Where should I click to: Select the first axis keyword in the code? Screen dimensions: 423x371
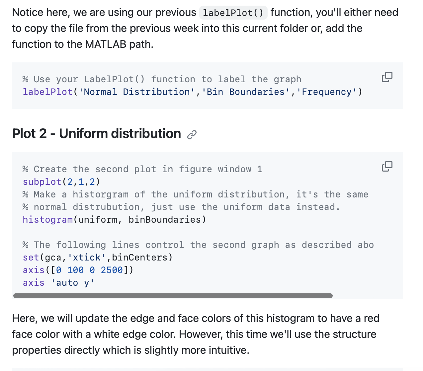coord(33,270)
